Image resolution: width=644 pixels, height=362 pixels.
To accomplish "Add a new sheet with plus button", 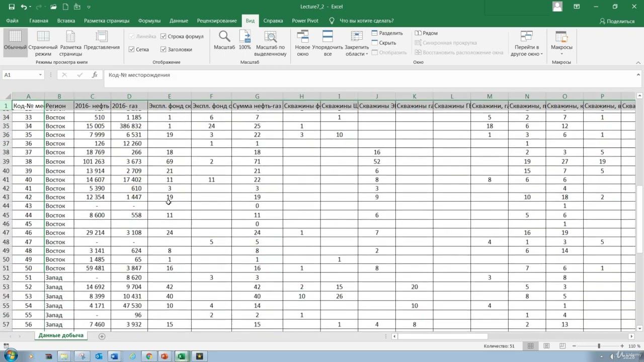I will tap(102, 336).
